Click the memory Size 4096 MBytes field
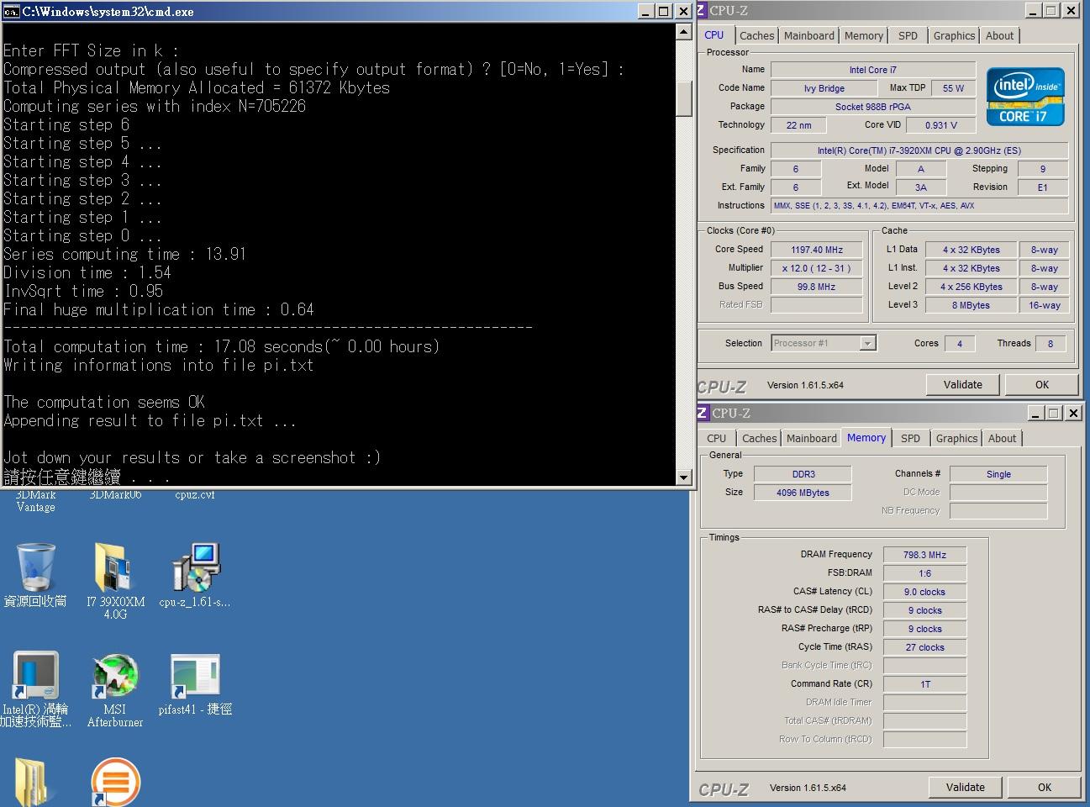 point(803,493)
